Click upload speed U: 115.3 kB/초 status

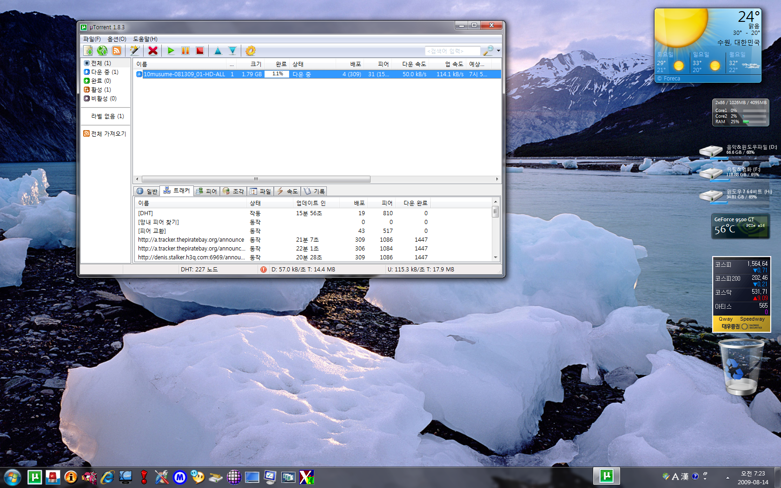[421, 270]
